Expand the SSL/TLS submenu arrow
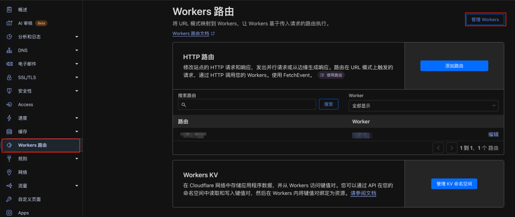515x217 pixels. pyautogui.click(x=76, y=78)
